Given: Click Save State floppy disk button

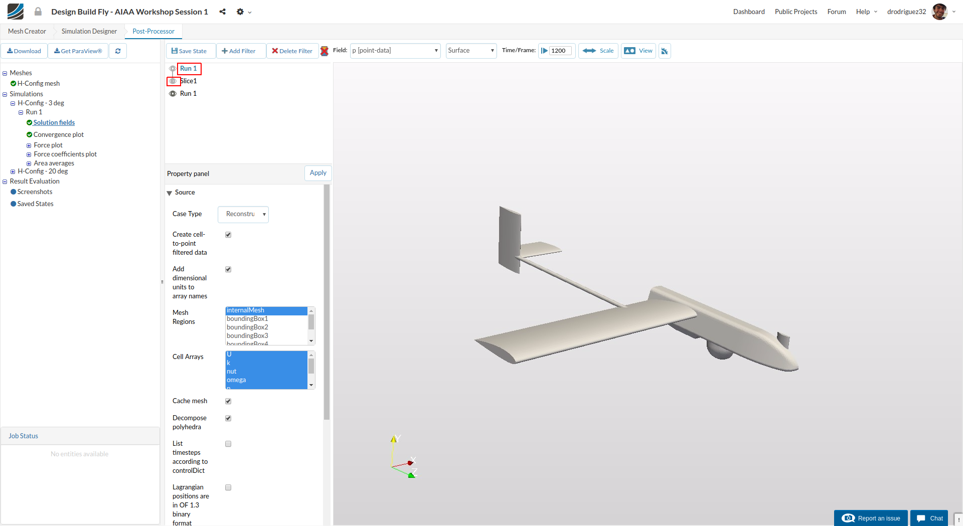Looking at the screenshot, I should tap(190, 51).
